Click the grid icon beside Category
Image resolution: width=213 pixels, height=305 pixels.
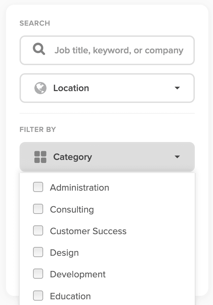click(40, 157)
